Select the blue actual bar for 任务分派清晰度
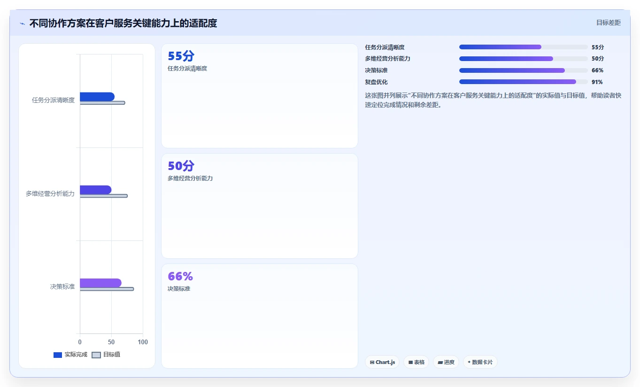The image size is (640, 387). click(97, 97)
